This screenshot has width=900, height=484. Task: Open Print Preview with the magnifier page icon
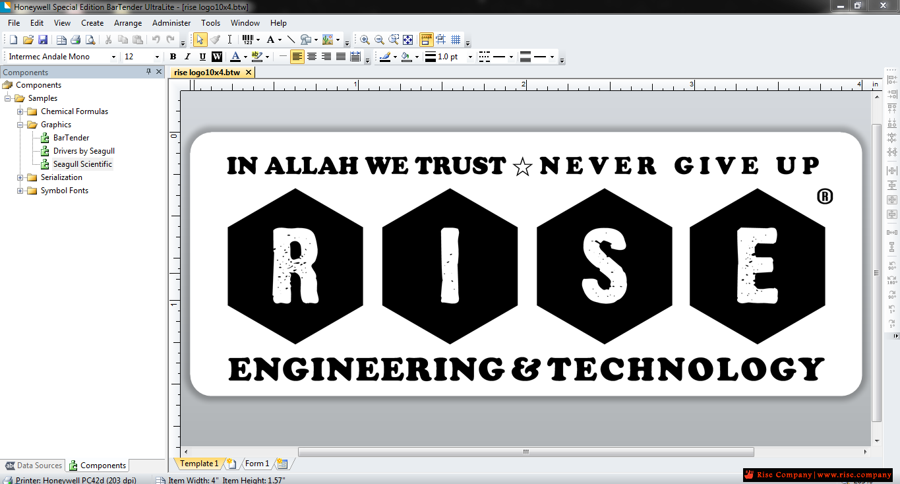[x=90, y=40]
